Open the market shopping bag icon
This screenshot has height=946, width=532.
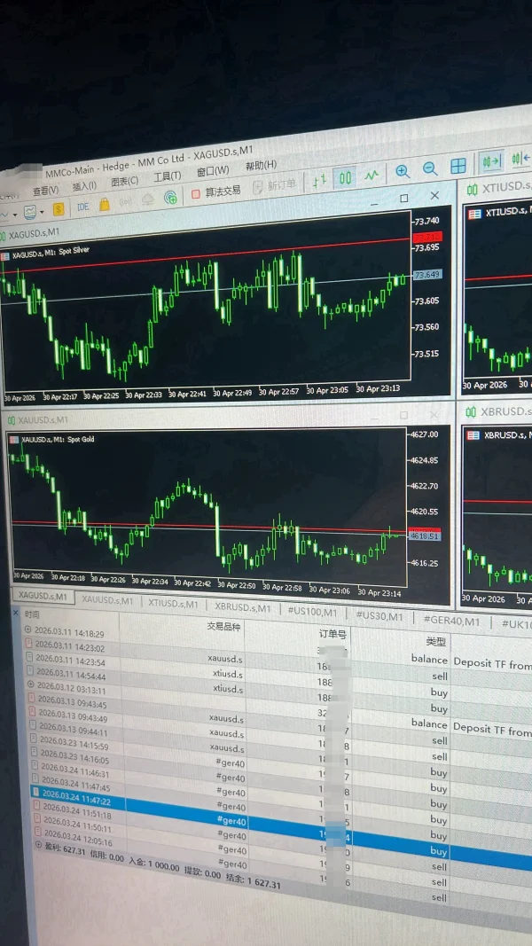[x=105, y=205]
